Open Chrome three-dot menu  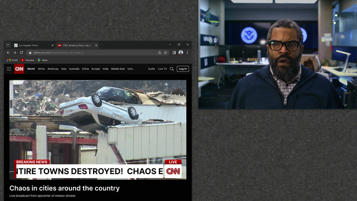pyautogui.click(x=187, y=52)
